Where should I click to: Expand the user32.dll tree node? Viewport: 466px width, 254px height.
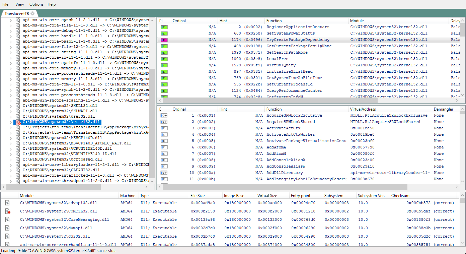point(11,116)
